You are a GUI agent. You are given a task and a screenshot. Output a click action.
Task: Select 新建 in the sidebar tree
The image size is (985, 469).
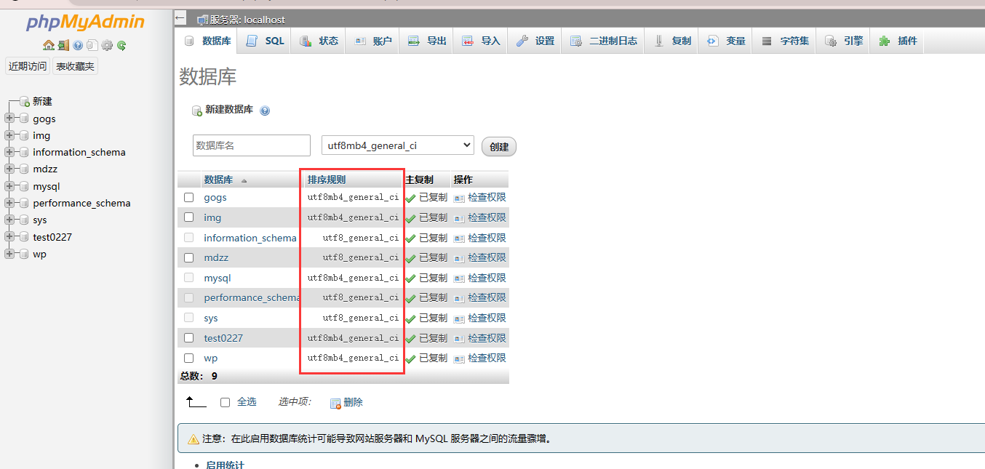42,101
